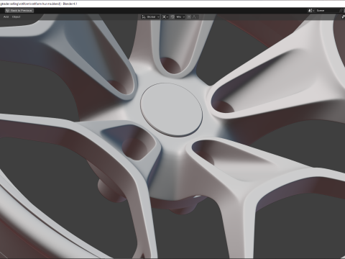Open the pivot point dropdown
The height and width of the screenshot is (259, 345).
[165, 17]
